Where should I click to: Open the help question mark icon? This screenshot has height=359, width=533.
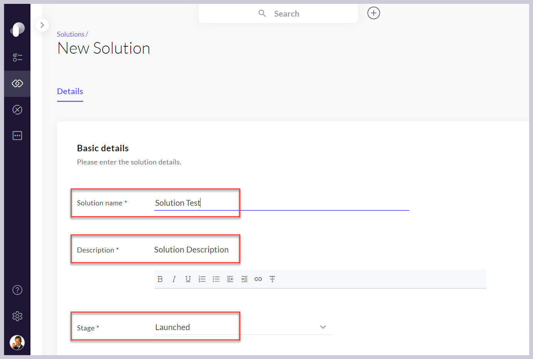click(17, 290)
